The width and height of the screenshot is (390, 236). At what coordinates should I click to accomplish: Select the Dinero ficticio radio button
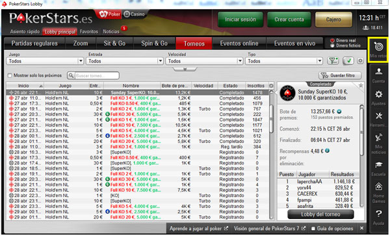click(332, 46)
